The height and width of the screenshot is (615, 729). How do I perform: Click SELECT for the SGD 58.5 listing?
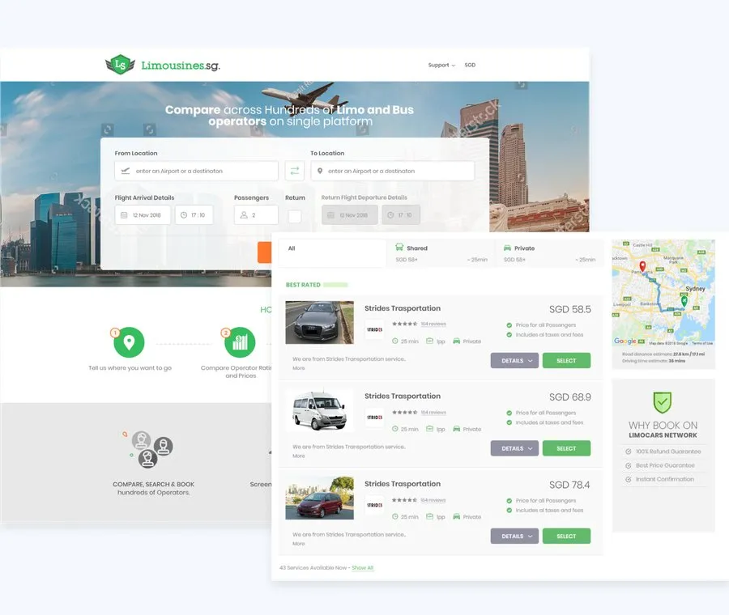coord(566,360)
